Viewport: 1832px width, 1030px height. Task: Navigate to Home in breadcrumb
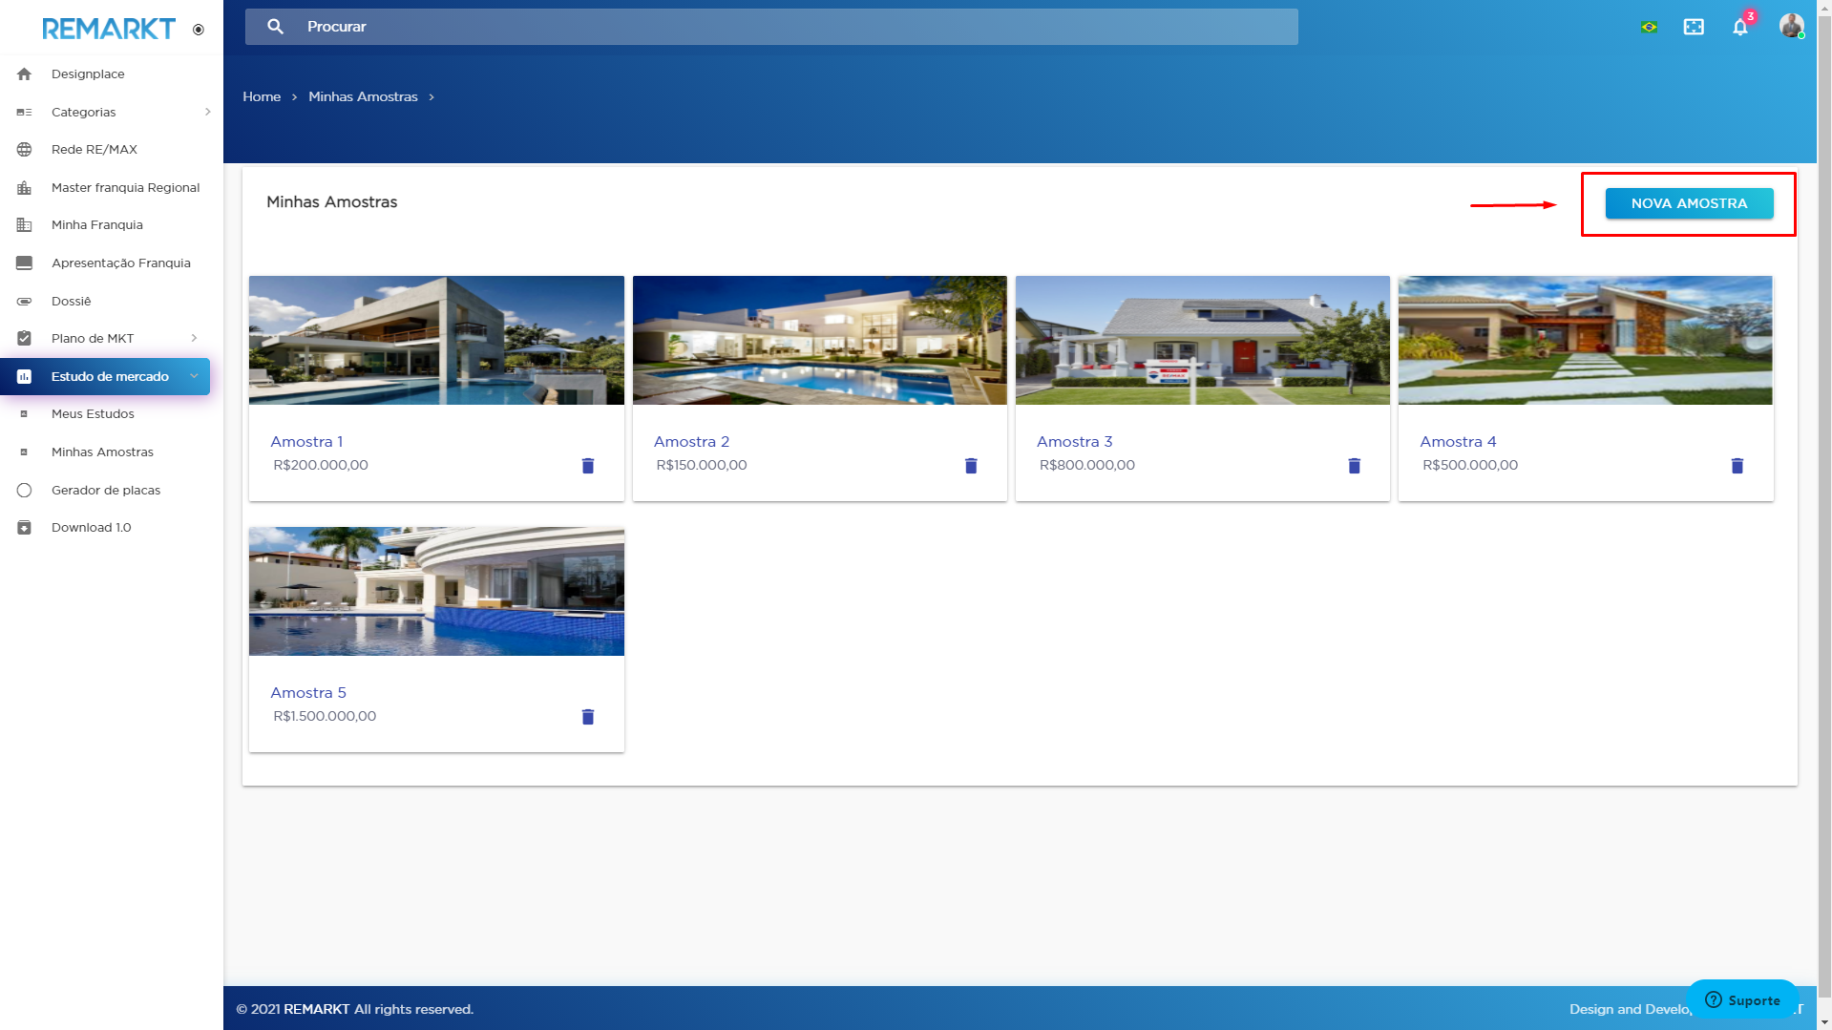pyautogui.click(x=262, y=96)
